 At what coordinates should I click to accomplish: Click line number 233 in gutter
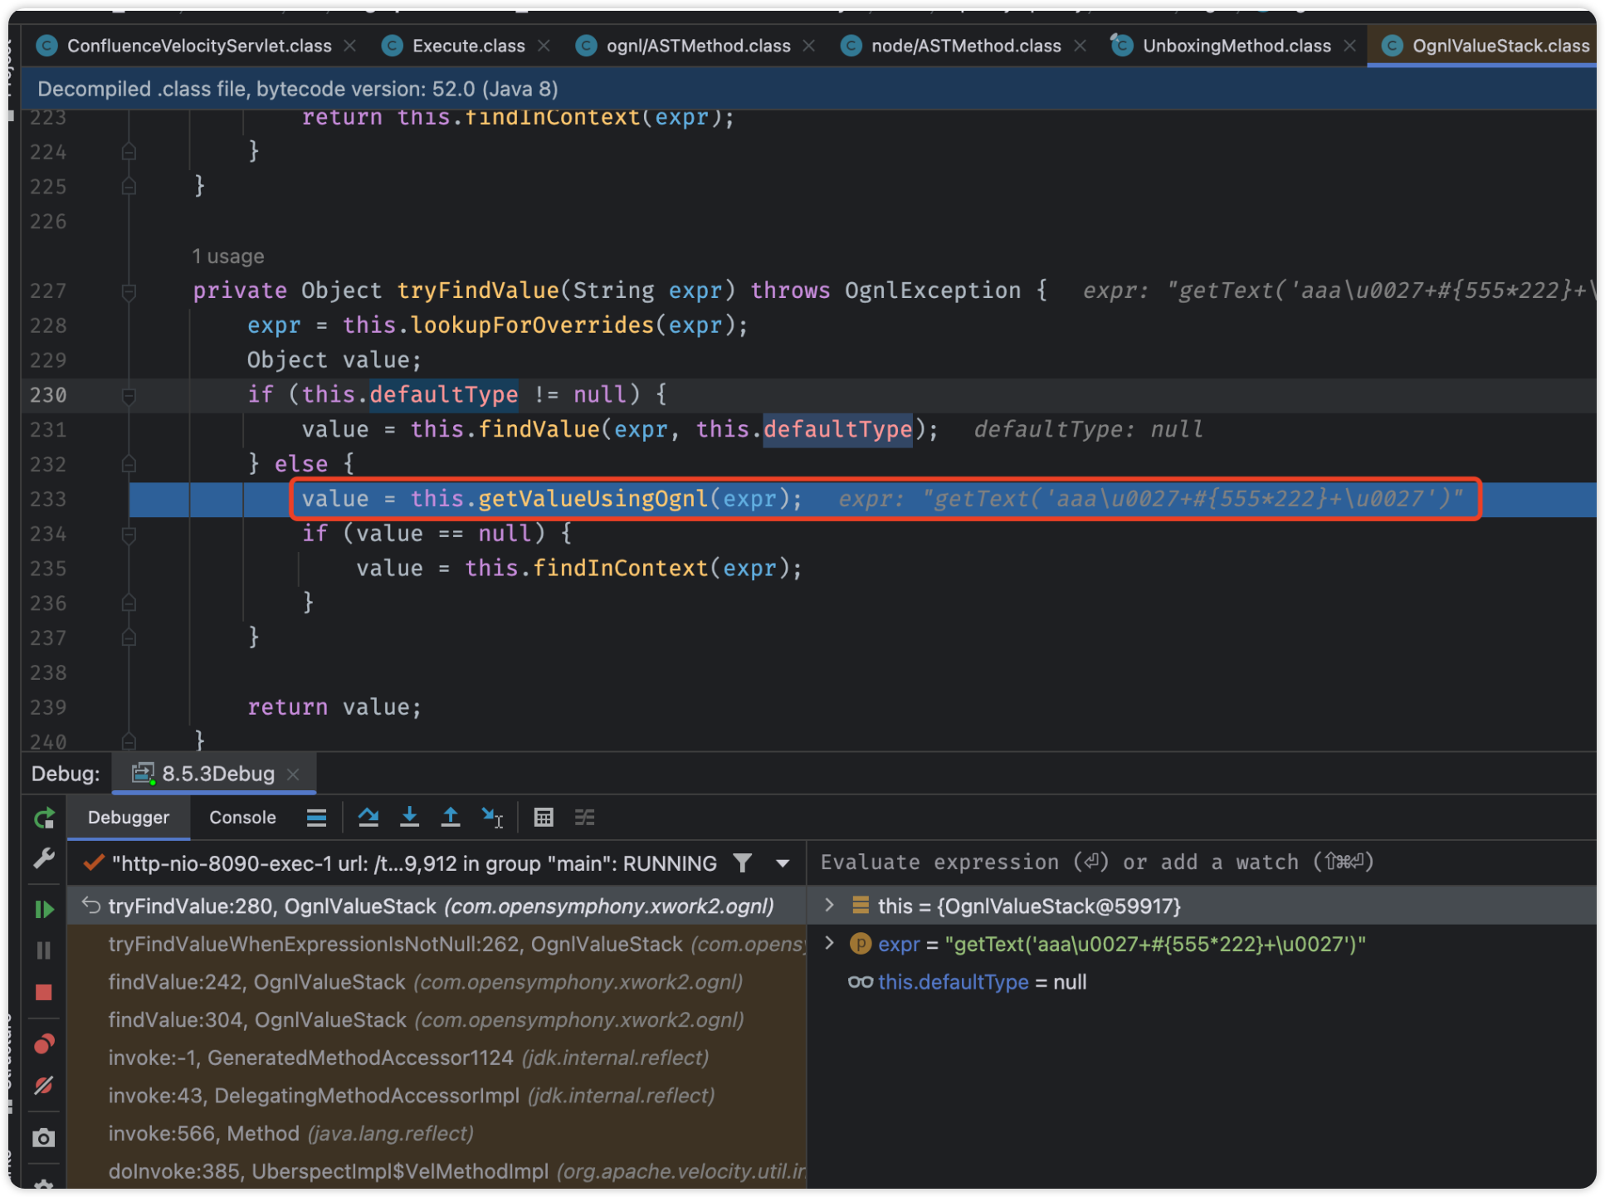(48, 499)
